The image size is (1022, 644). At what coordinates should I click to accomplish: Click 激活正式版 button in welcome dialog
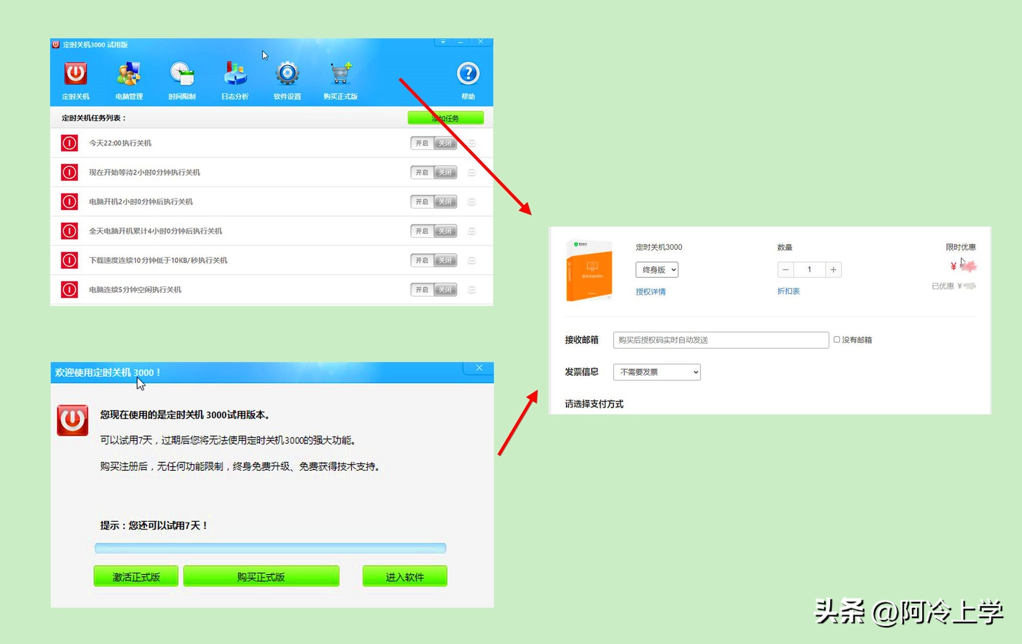136,574
